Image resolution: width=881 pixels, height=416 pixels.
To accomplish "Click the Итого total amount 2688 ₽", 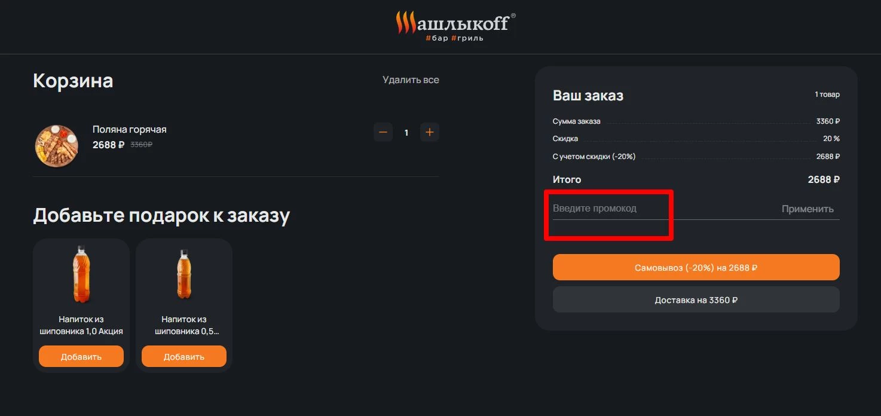I will click(x=823, y=179).
